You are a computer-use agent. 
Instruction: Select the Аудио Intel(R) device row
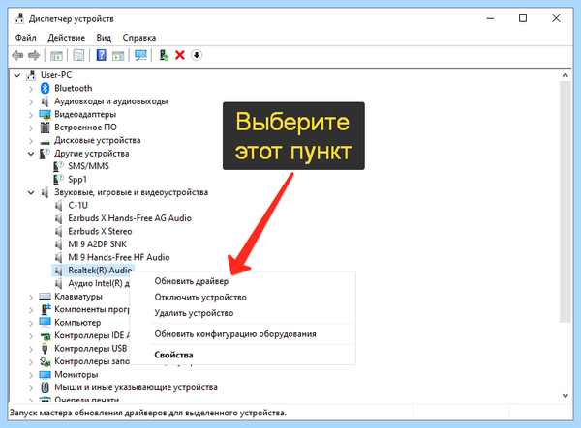99,283
